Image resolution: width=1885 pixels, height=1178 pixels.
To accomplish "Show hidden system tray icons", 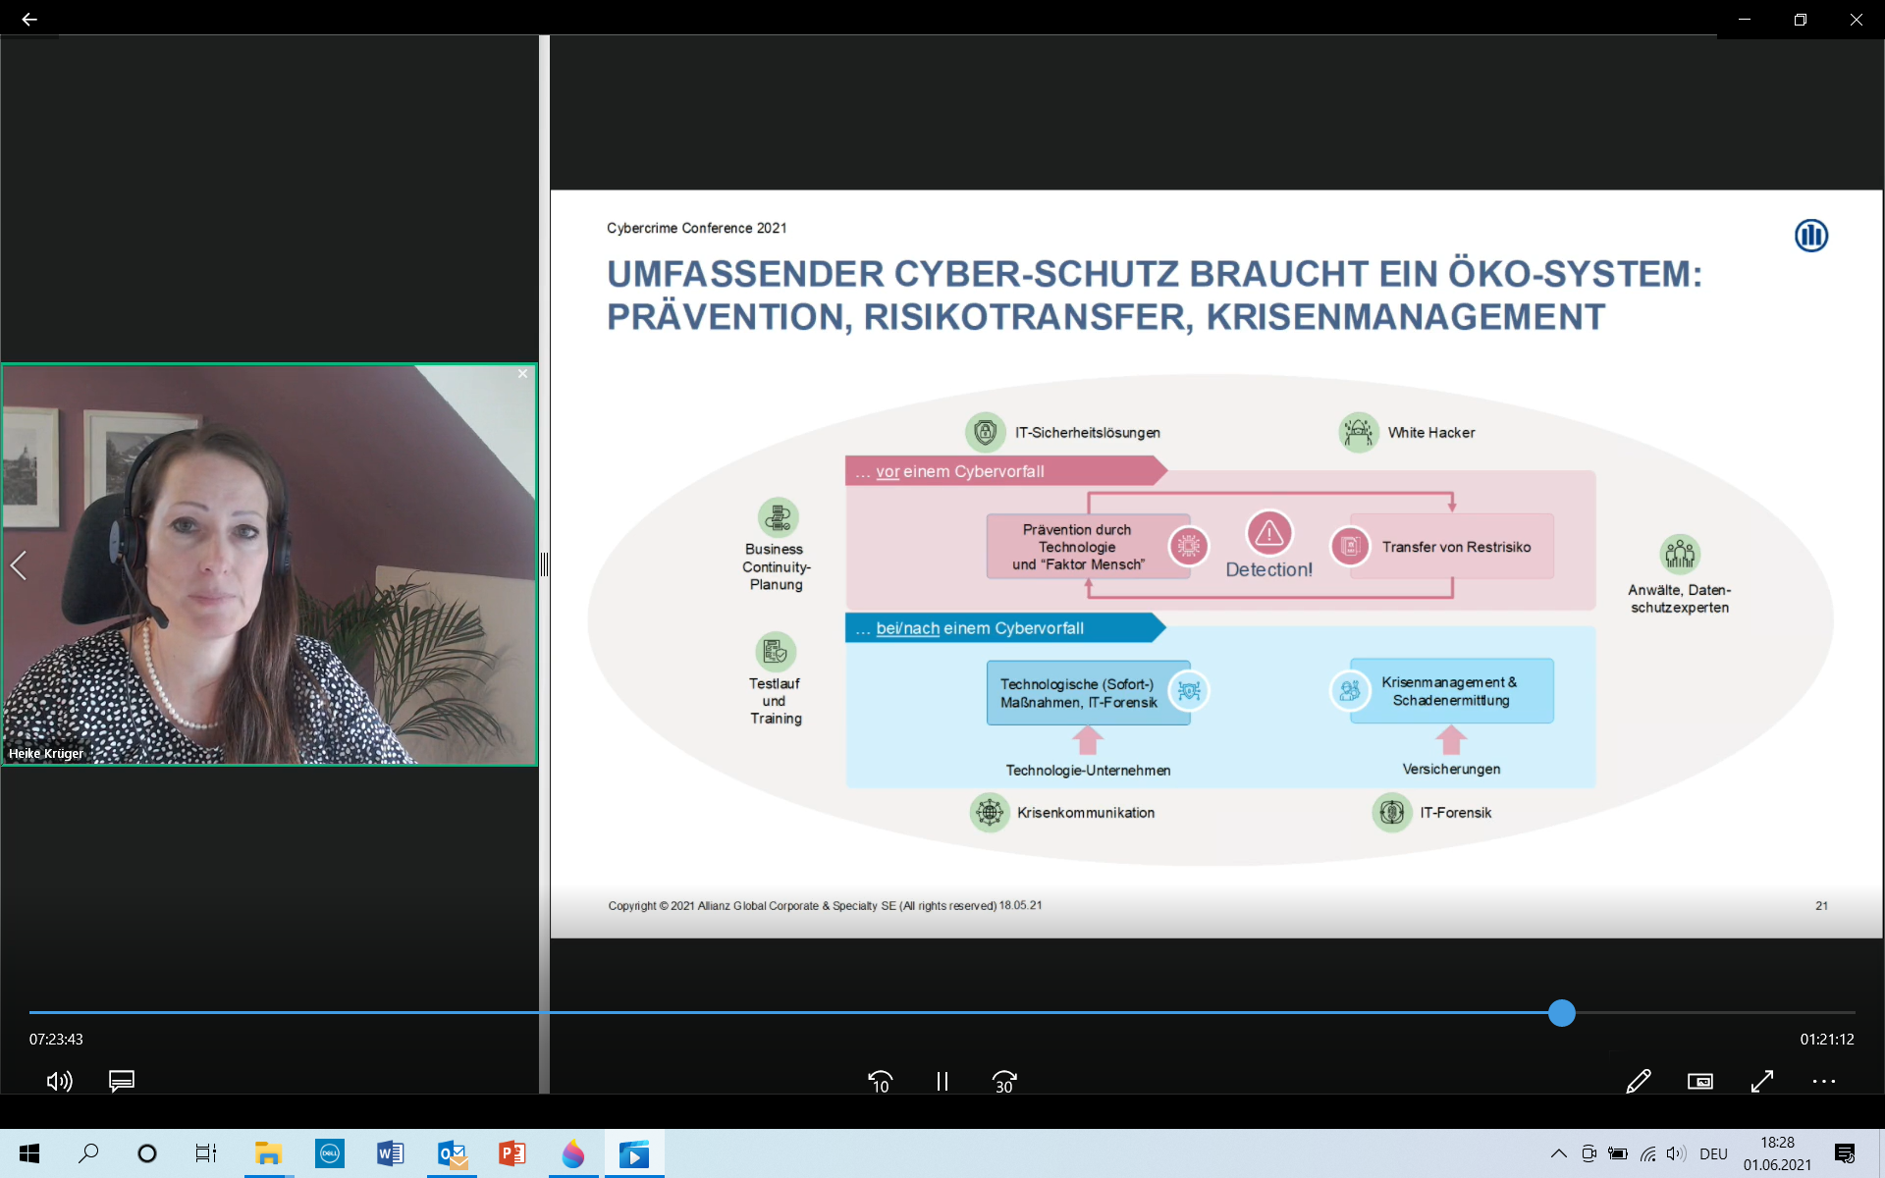I will pyautogui.click(x=1558, y=1153).
